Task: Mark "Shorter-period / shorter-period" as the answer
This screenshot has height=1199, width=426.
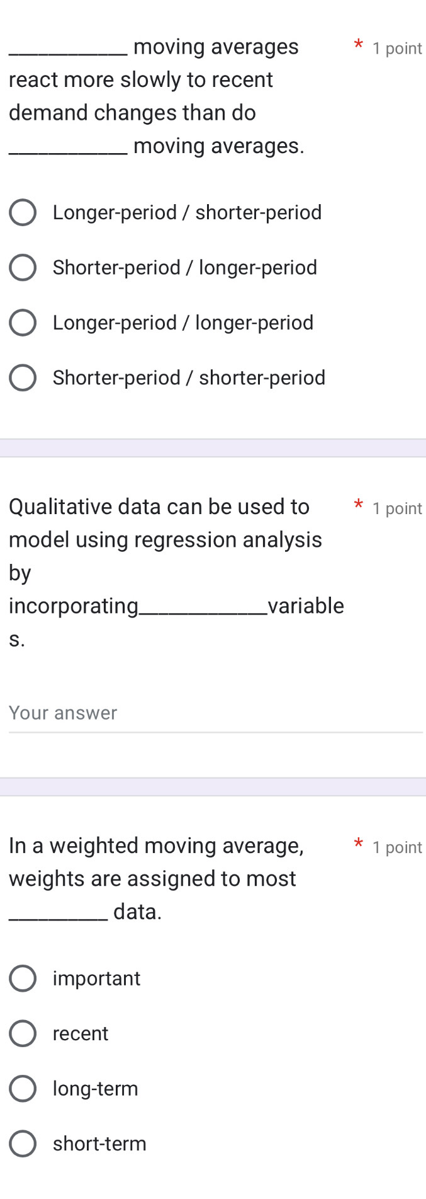Action: pos(23,378)
